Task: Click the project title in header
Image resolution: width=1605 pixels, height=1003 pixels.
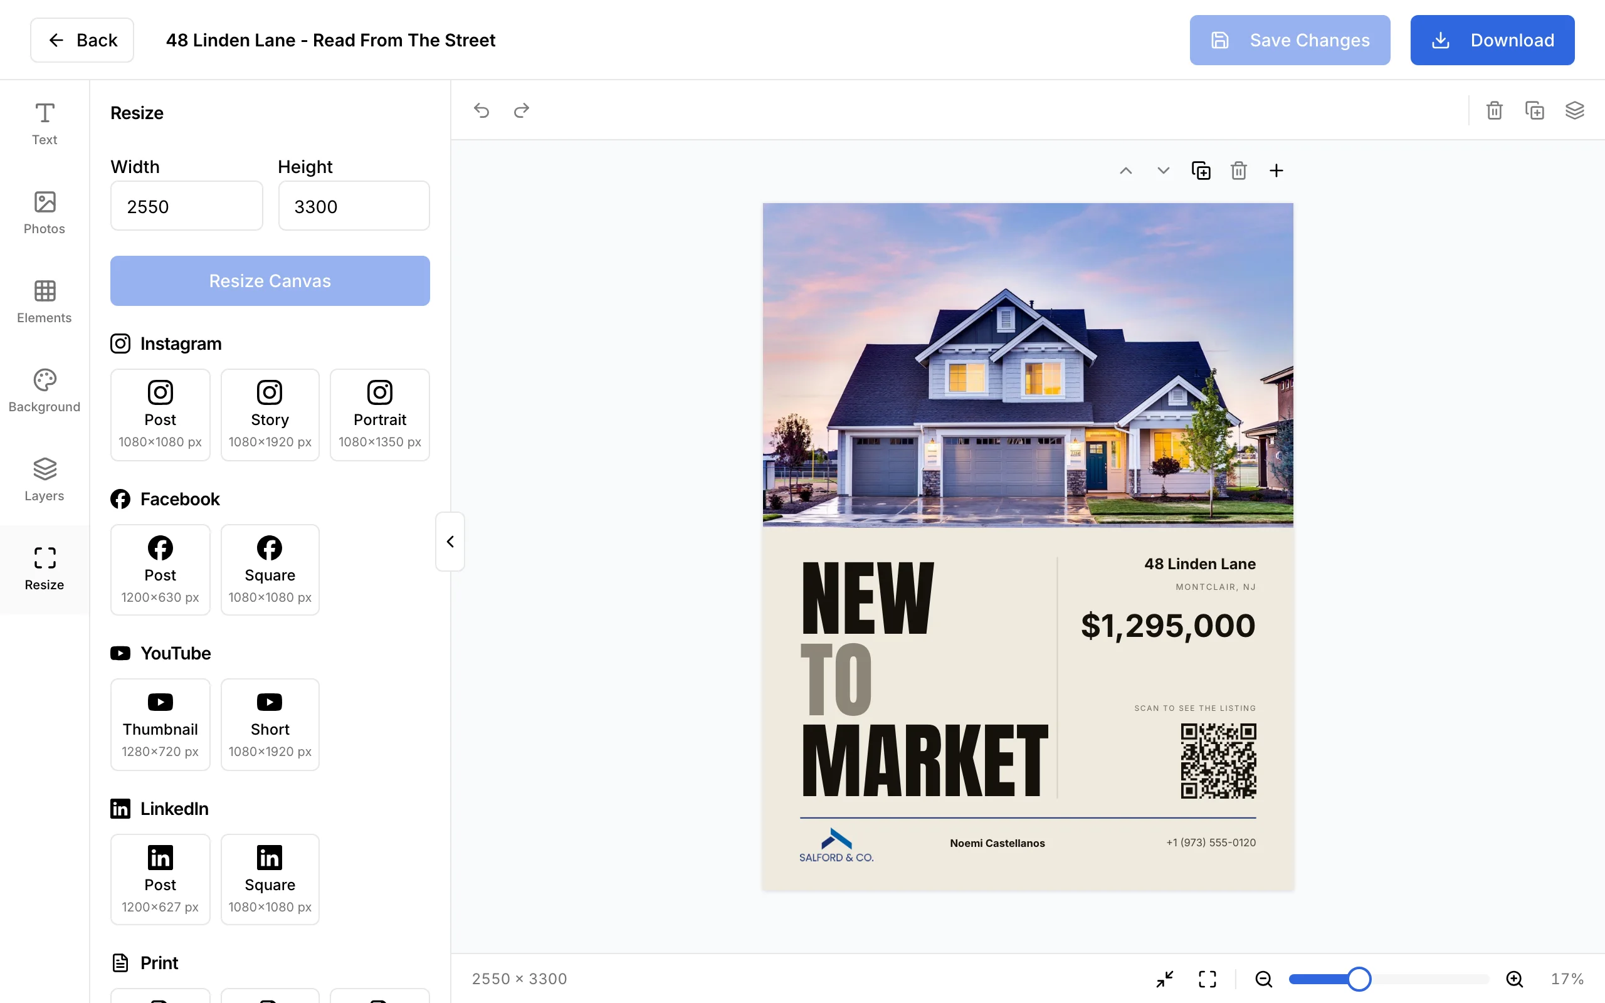Action: pyautogui.click(x=330, y=39)
